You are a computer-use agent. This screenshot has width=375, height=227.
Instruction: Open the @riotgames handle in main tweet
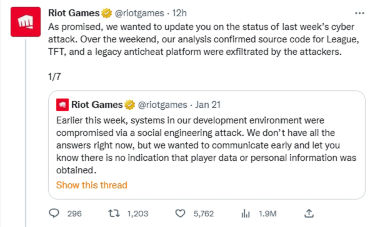139,13
